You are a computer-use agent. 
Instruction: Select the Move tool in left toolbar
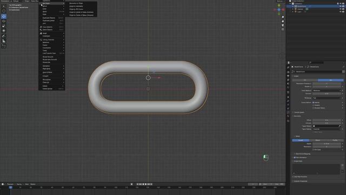4,16
